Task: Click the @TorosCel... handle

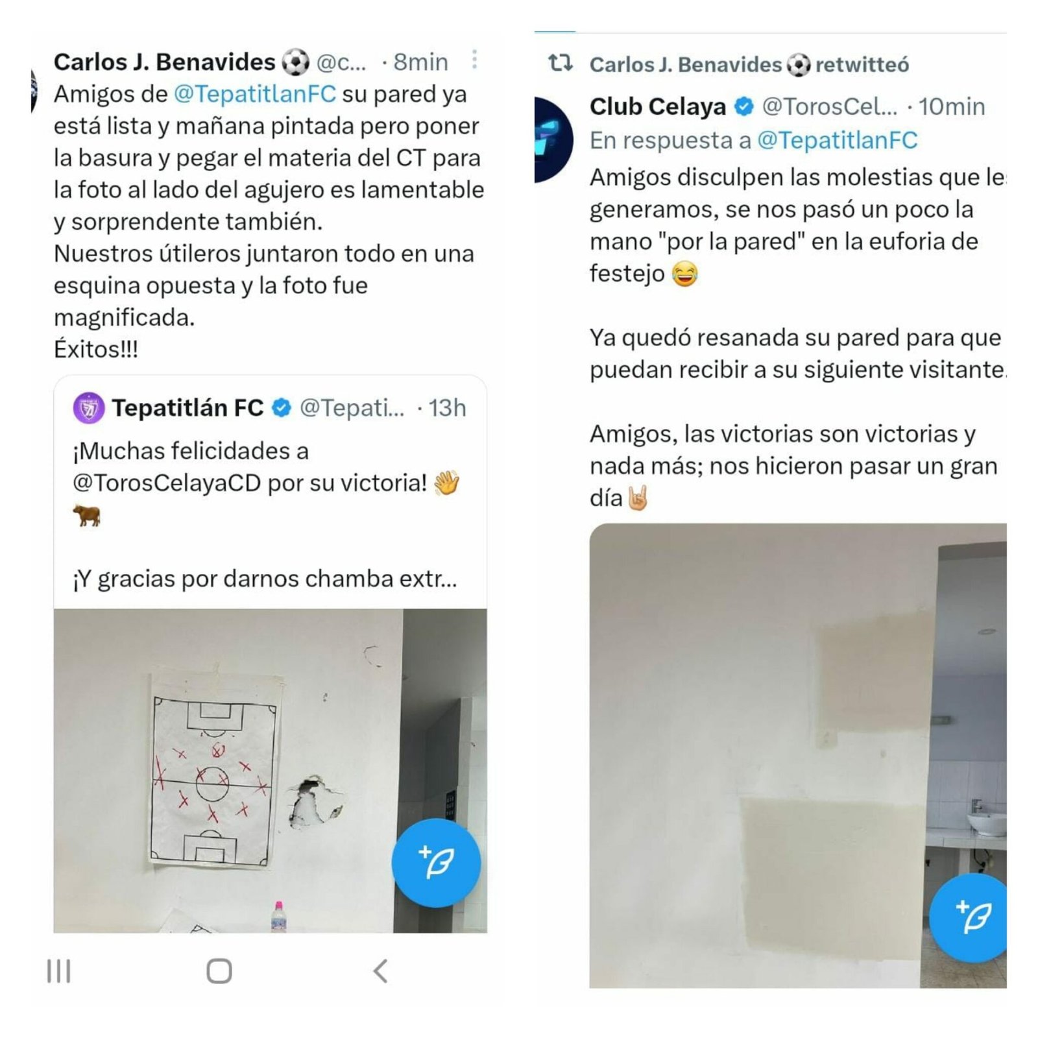Action: click(x=829, y=106)
